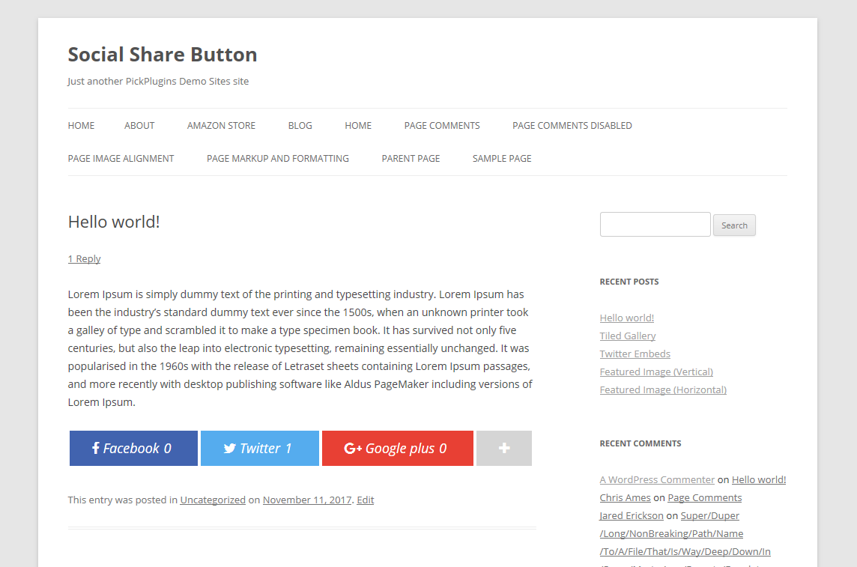Open second HOME item beside BLOG
Screen dimensions: 857x567
pyautogui.click(x=358, y=126)
